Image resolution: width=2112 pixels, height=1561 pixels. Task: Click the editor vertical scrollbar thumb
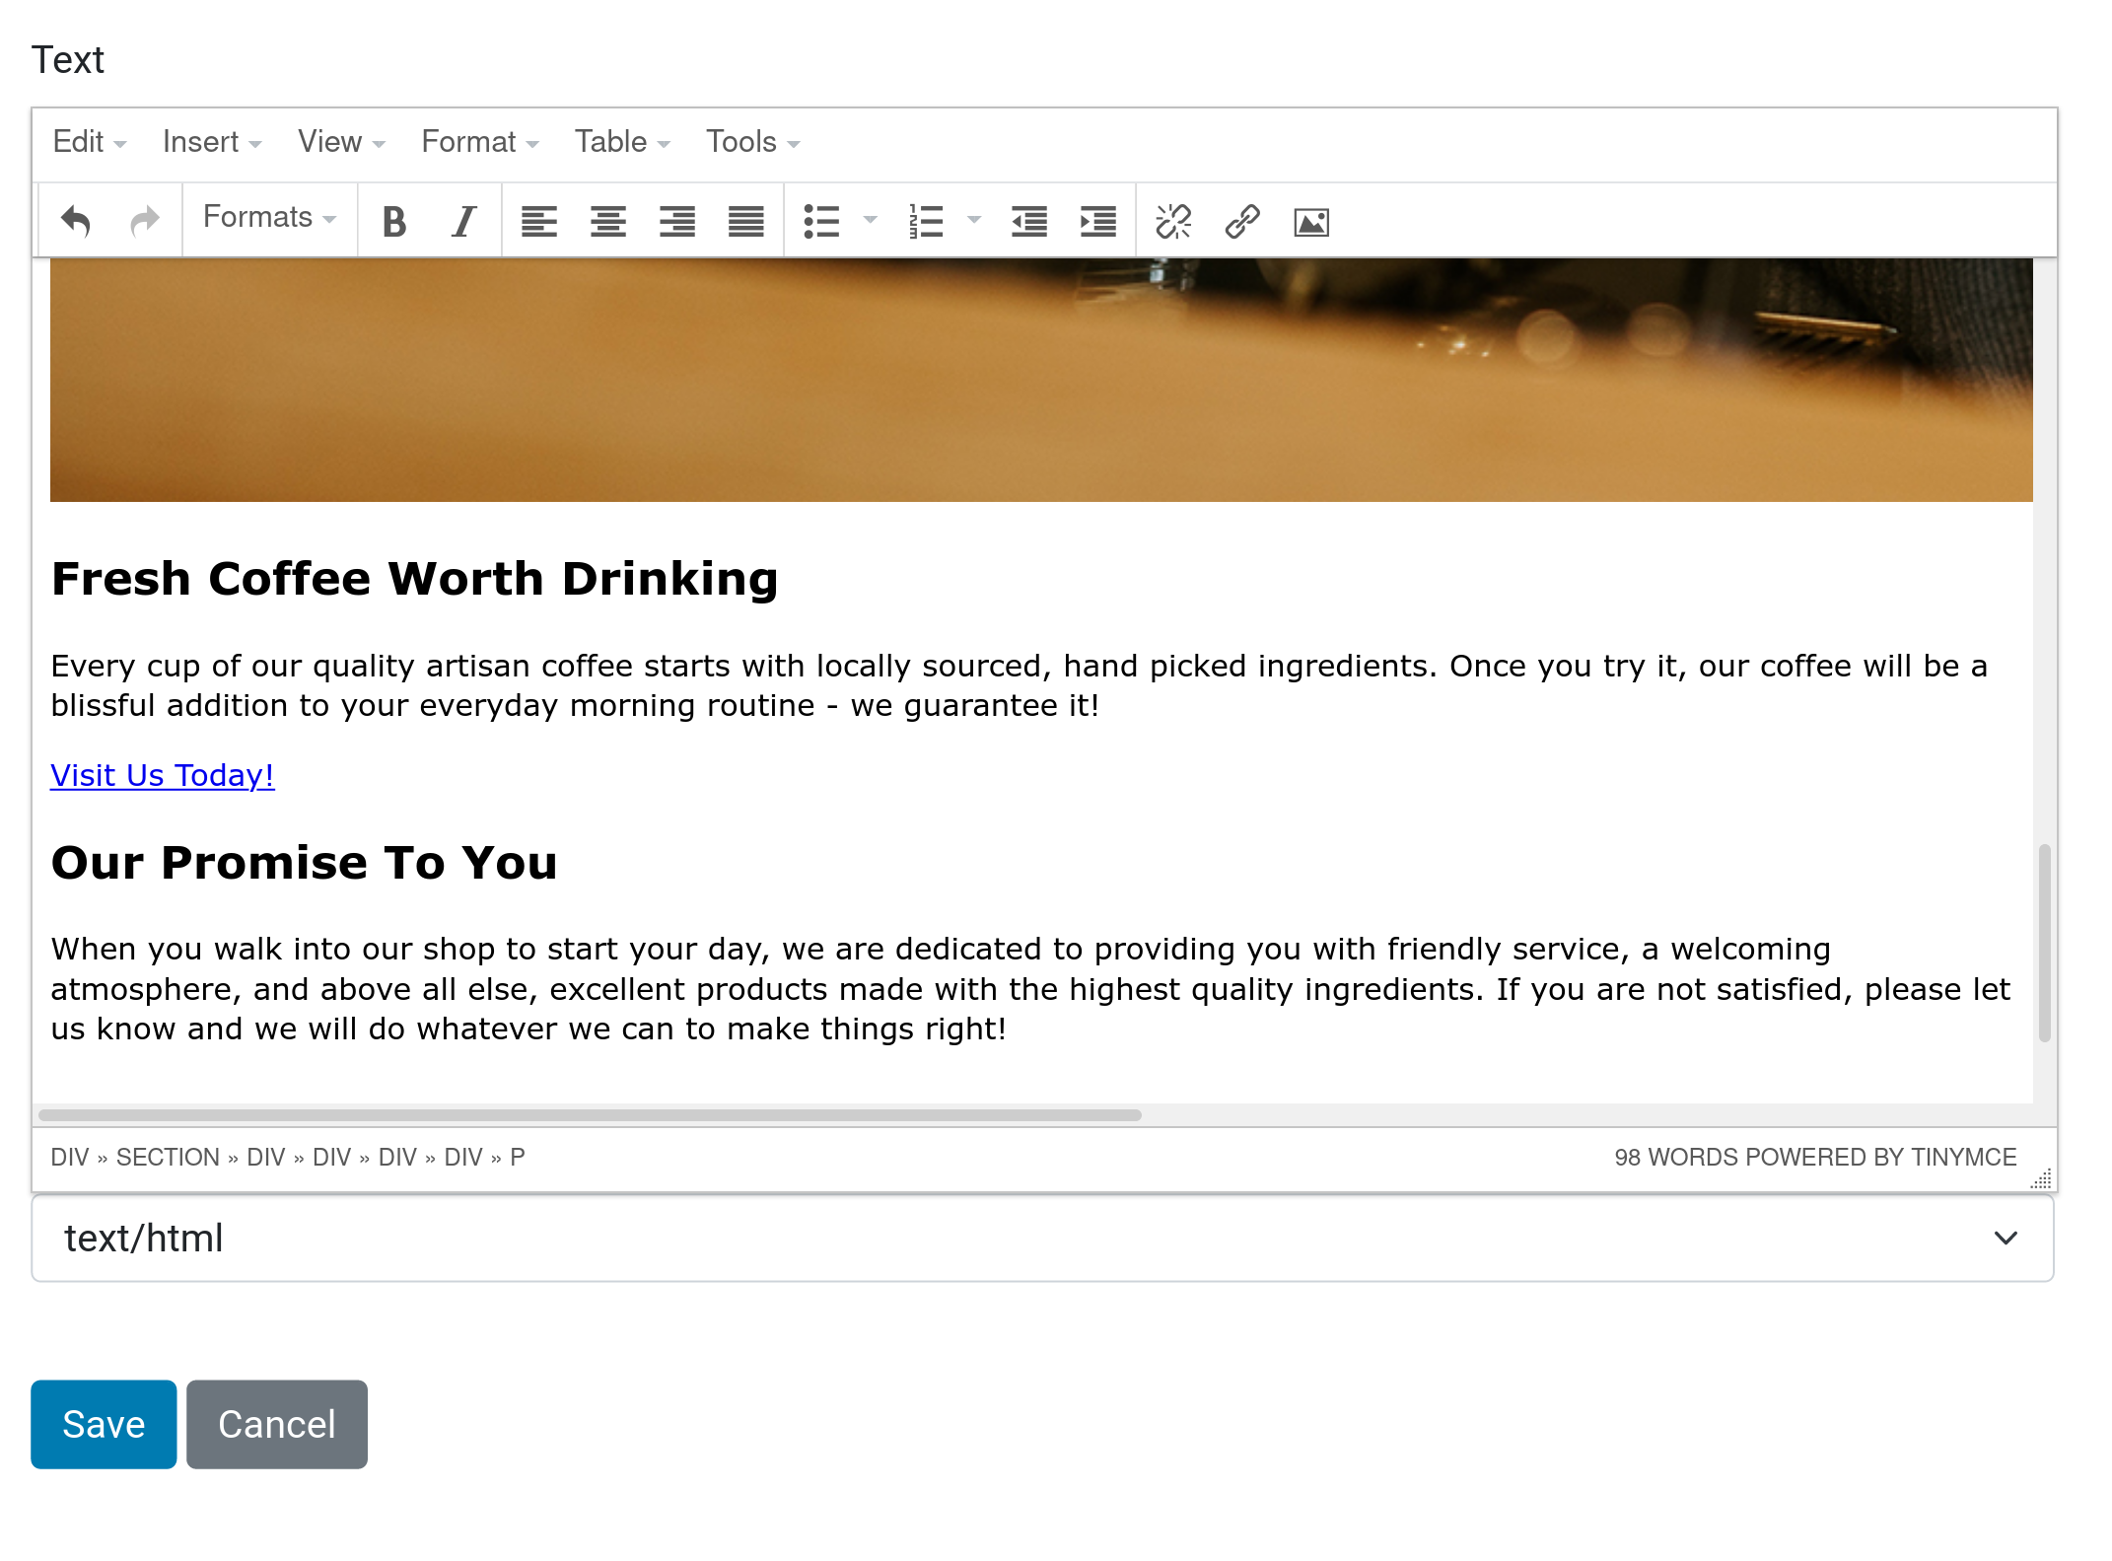tap(2045, 943)
